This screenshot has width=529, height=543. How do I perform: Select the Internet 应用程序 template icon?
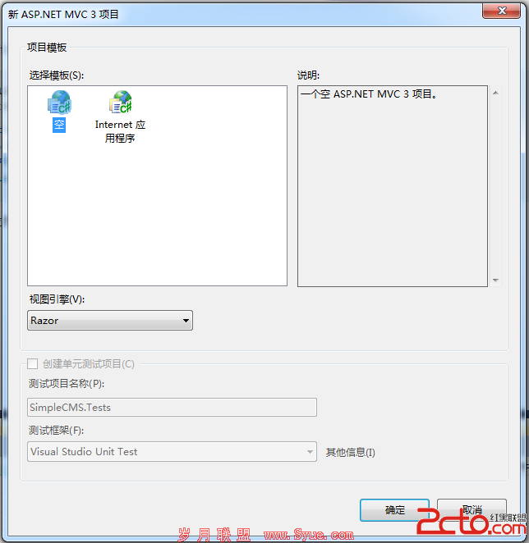click(x=121, y=103)
